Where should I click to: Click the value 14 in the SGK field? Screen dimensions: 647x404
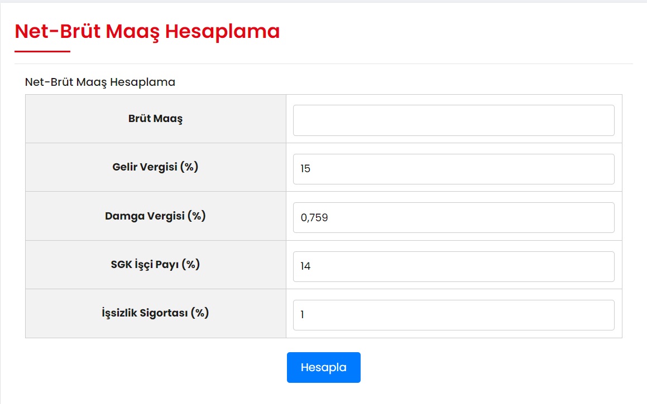click(305, 266)
